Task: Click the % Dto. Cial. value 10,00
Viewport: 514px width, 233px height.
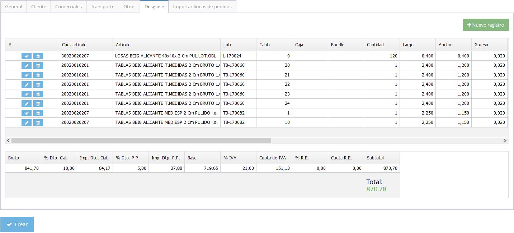Action: pos(59,168)
